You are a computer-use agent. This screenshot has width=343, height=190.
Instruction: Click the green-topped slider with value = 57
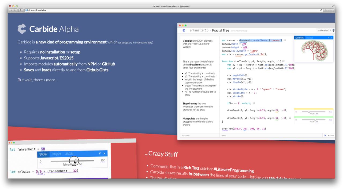314,120
